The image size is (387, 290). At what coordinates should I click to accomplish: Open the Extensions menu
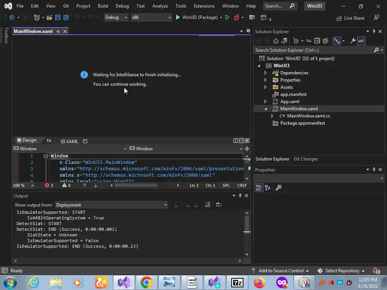pos(204,6)
